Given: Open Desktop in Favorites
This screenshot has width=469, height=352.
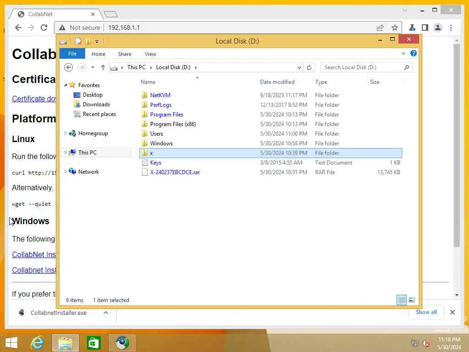Looking at the screenshot, I should click(x=93, y=95).
